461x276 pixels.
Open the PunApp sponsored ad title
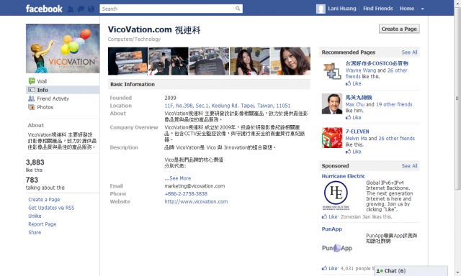tap(332, 229)
